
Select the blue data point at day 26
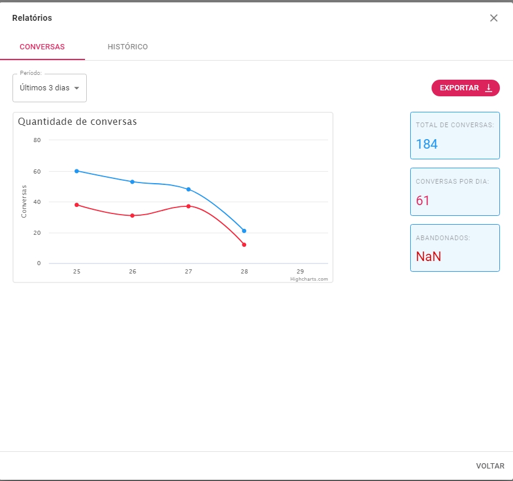tap(133, 181)
